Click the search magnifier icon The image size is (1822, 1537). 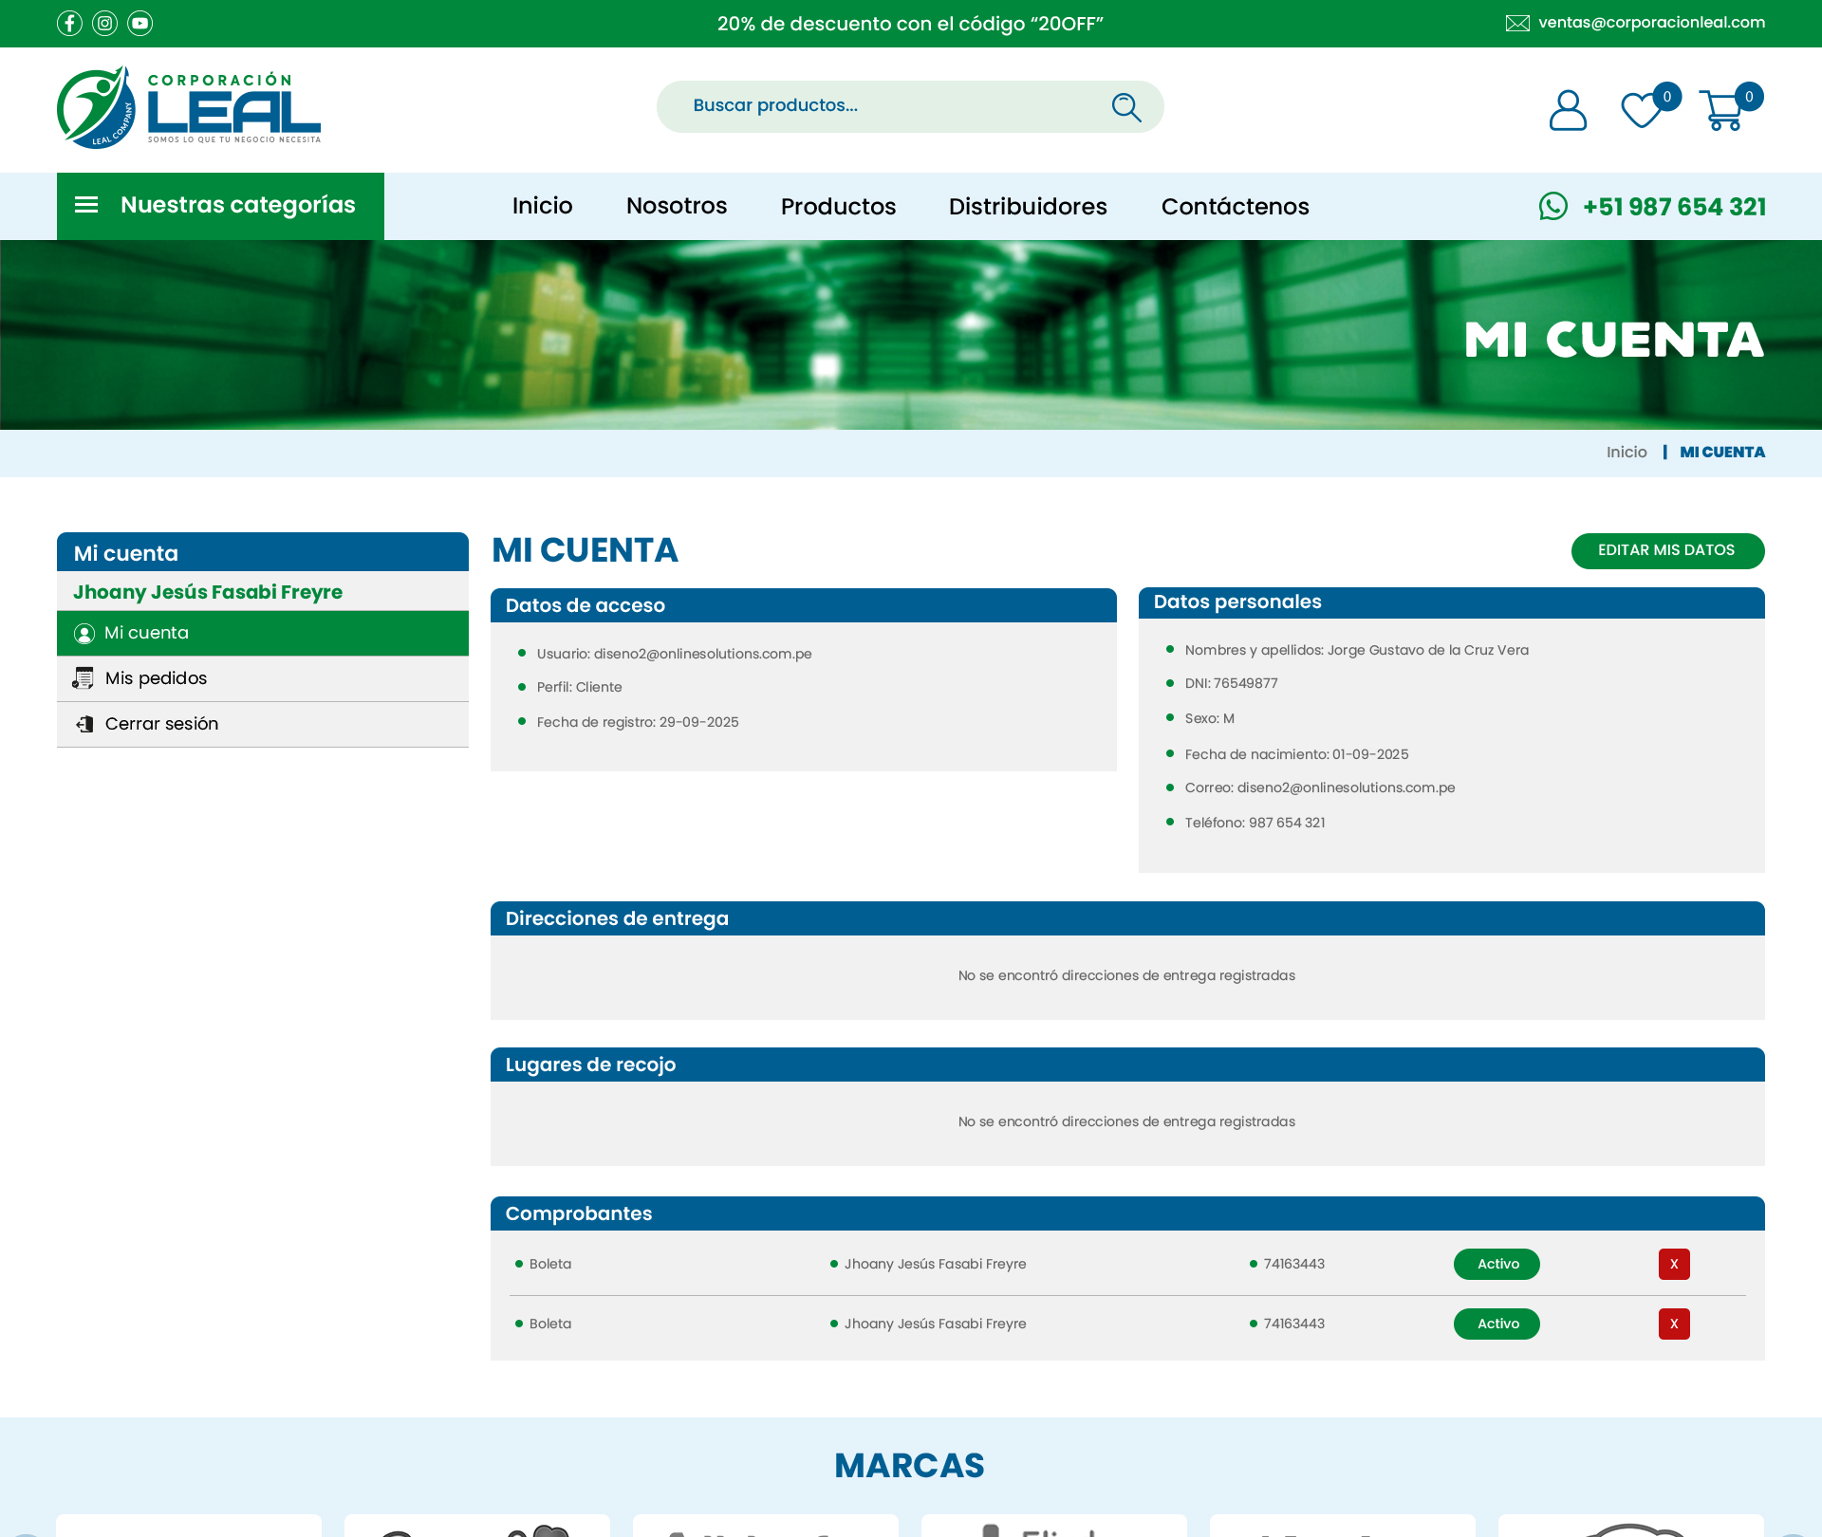click(1125, 107)
